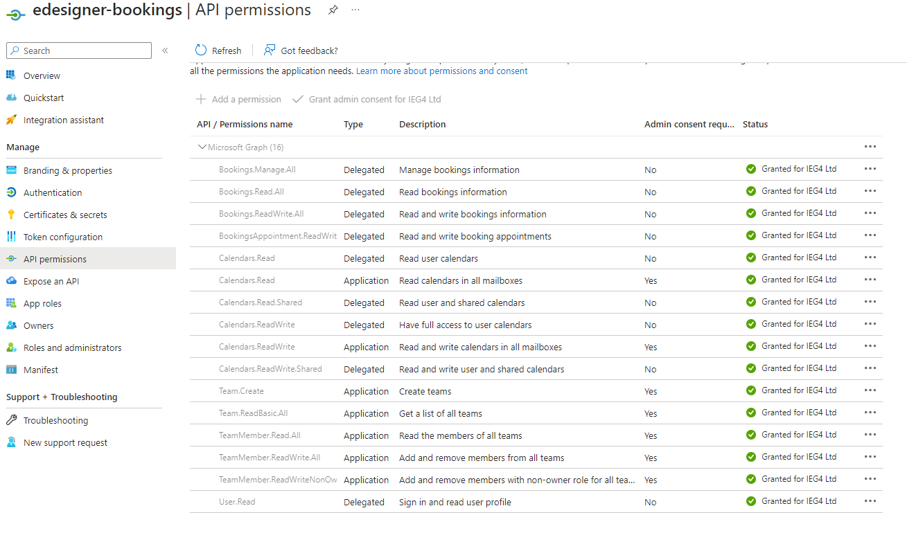
Task: Click the Manifest icon in the sidebar
Action: pyautogui.click(x=11, y=370)
